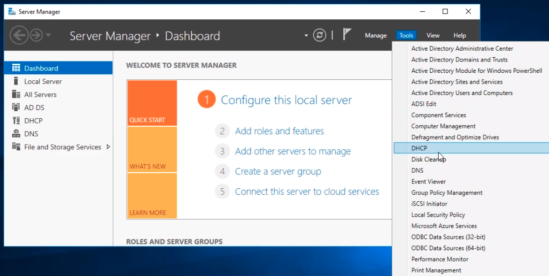Click the back navigation arrow icon
Screen dimensions: 549x276
(x=19, y=35)
